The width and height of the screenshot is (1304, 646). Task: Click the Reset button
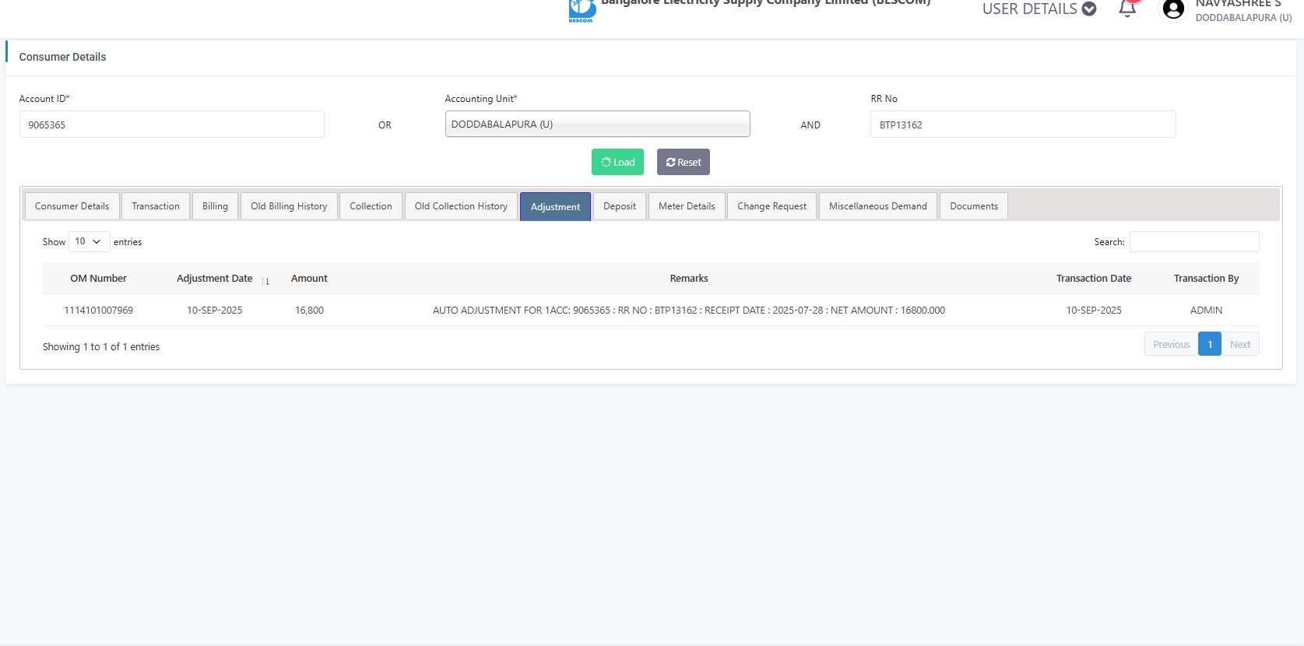[684, 162]
